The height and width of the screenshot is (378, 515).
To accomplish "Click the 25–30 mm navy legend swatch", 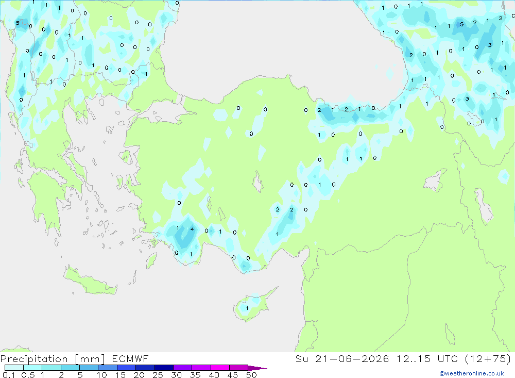I will point(164,368).
